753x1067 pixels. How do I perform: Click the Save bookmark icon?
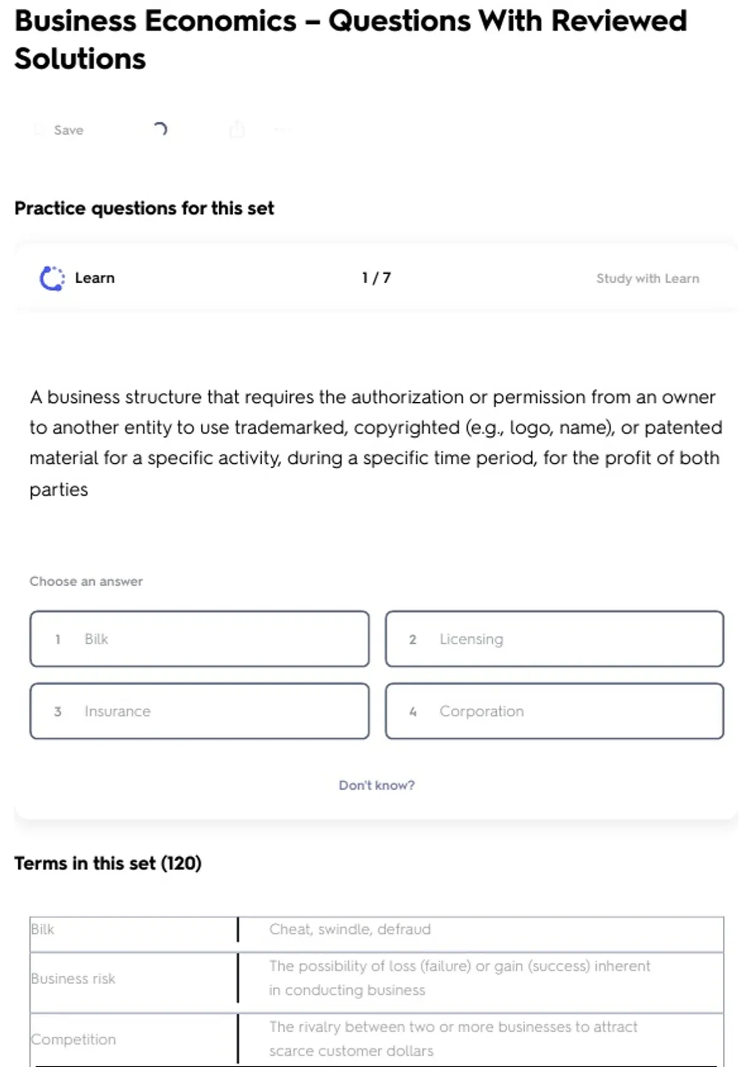[x=40, y=130]
